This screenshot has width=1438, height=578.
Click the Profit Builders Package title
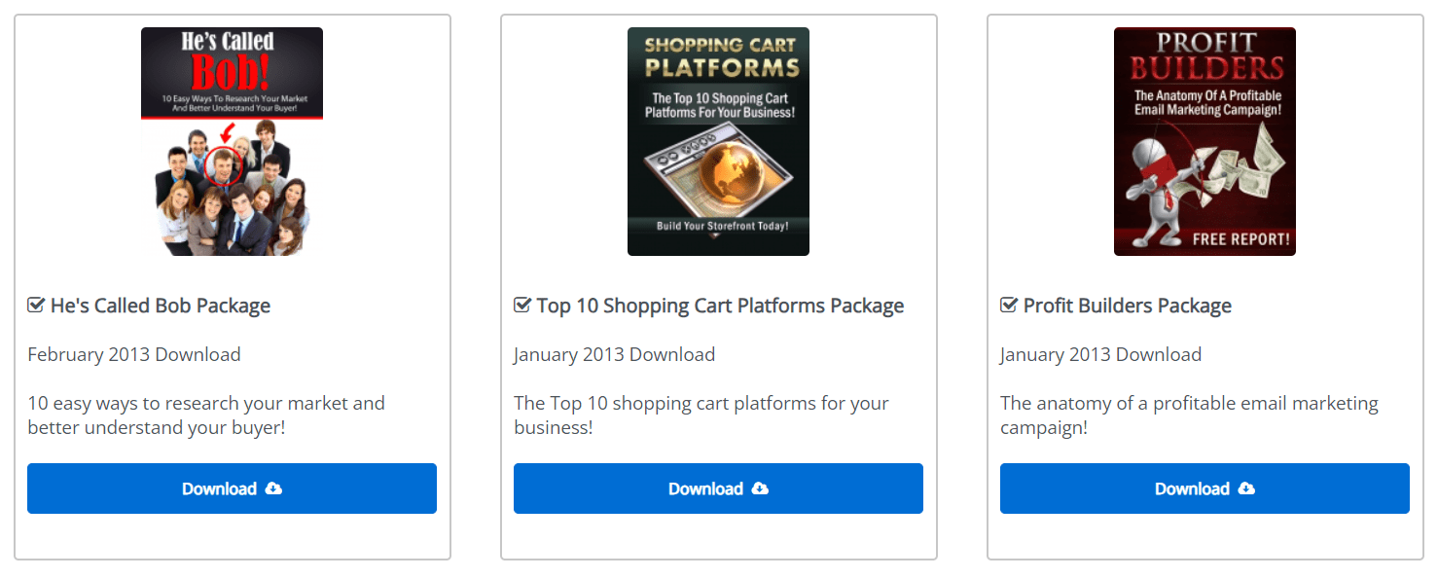1128,306
